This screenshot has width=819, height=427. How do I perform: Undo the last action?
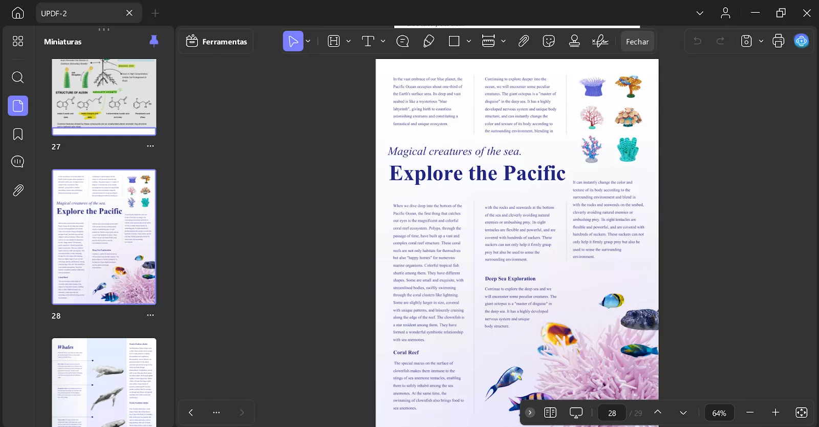(x=697, y=41)
